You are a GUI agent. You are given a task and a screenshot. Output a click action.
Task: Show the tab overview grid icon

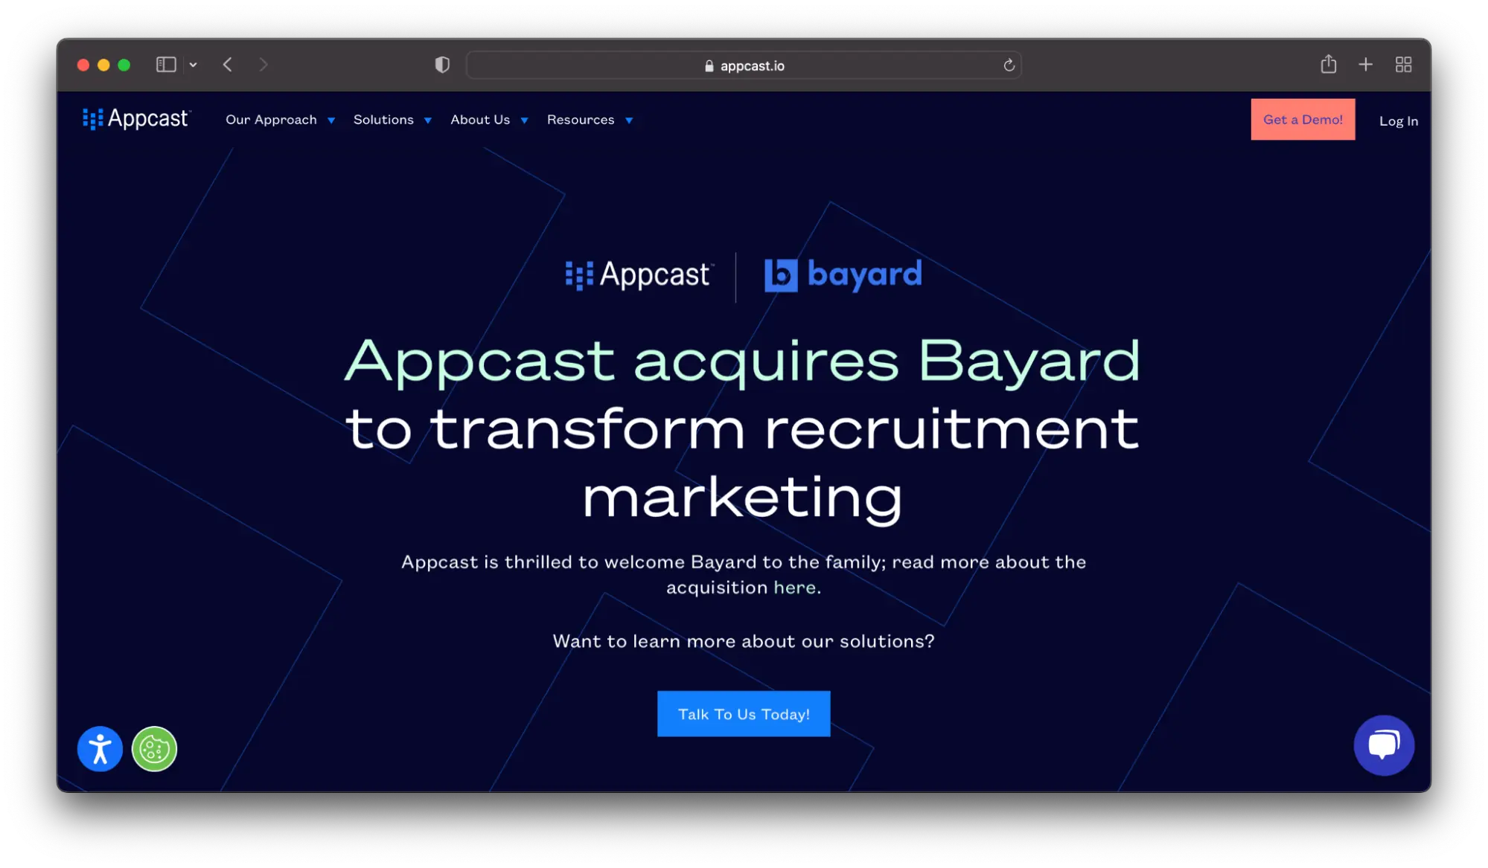tap(1403, 65)
